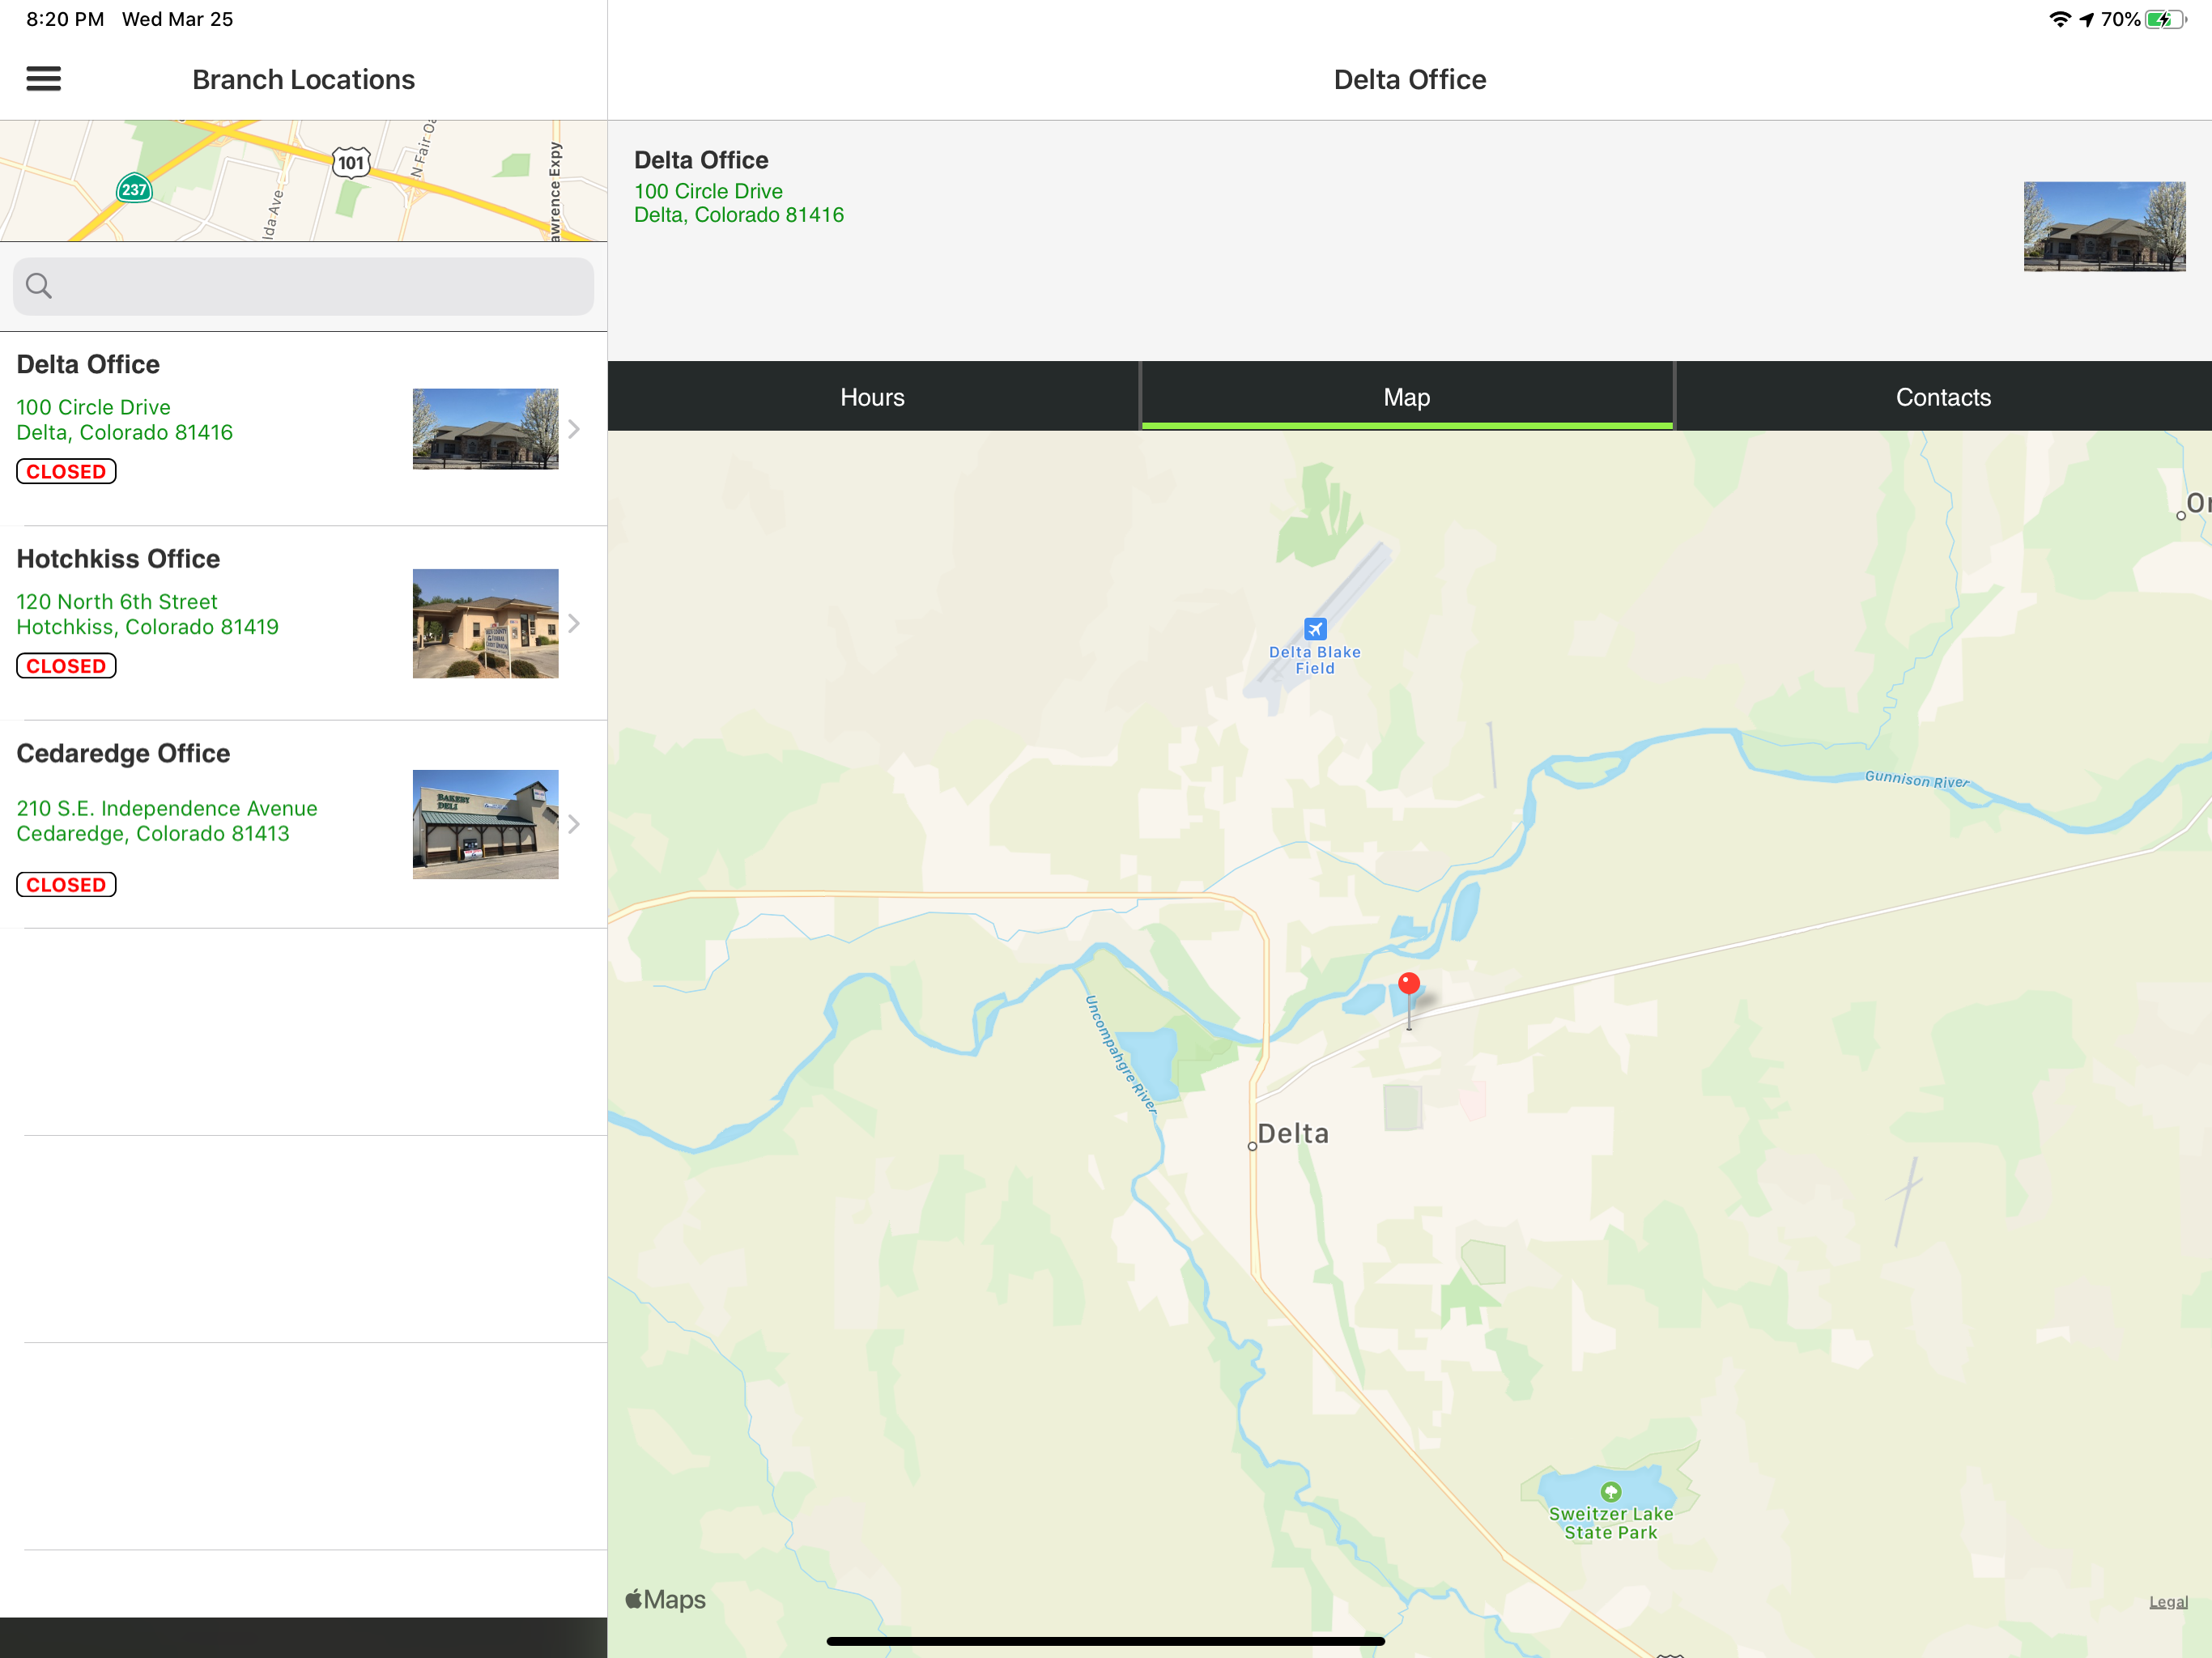This screenshot has width=2212, height=1658.
Task: Tap the Branch Locations header title
Action: 304,80
